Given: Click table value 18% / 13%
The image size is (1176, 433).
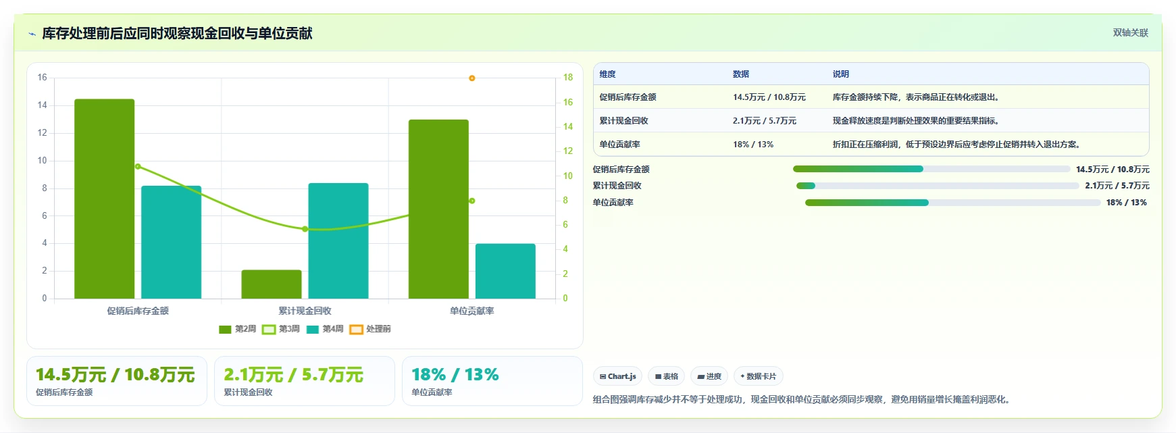Looking at the screenshot, I should pos(753,145).
